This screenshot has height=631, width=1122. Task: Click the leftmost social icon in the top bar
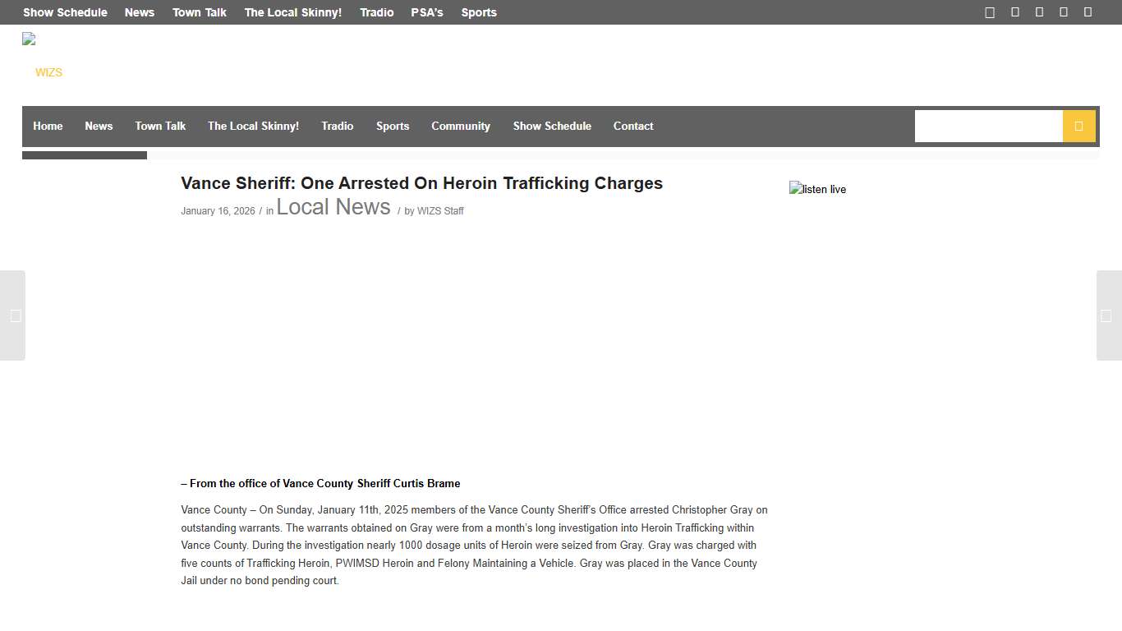point(989,12)
